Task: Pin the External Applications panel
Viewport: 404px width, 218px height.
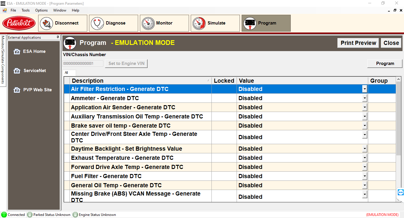Action: coord(58,38)
